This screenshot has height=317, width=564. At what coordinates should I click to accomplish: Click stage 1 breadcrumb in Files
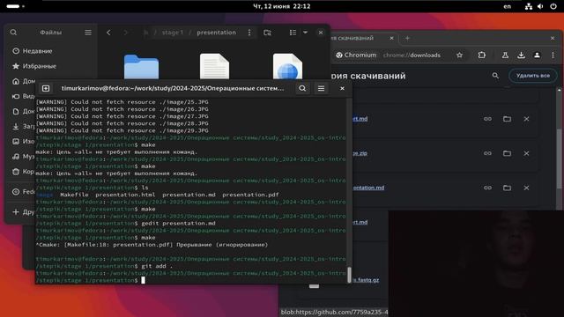(173, 33)
